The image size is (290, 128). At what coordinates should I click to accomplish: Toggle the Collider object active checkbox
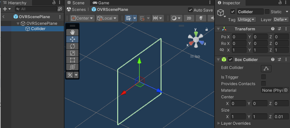[233, 12]
